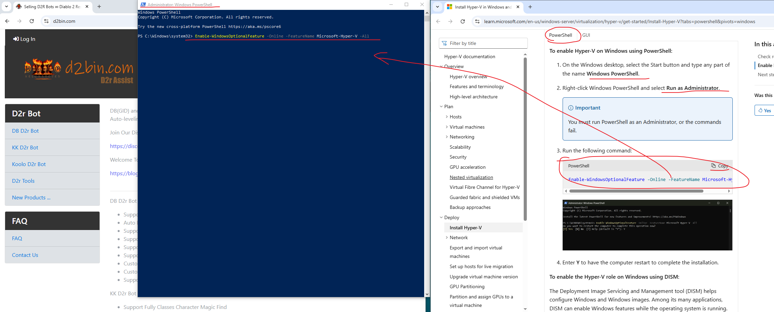Open Virtual Fibre Channel for Hyper-V
The image size is (774, 312).
(x=485, y=187)
